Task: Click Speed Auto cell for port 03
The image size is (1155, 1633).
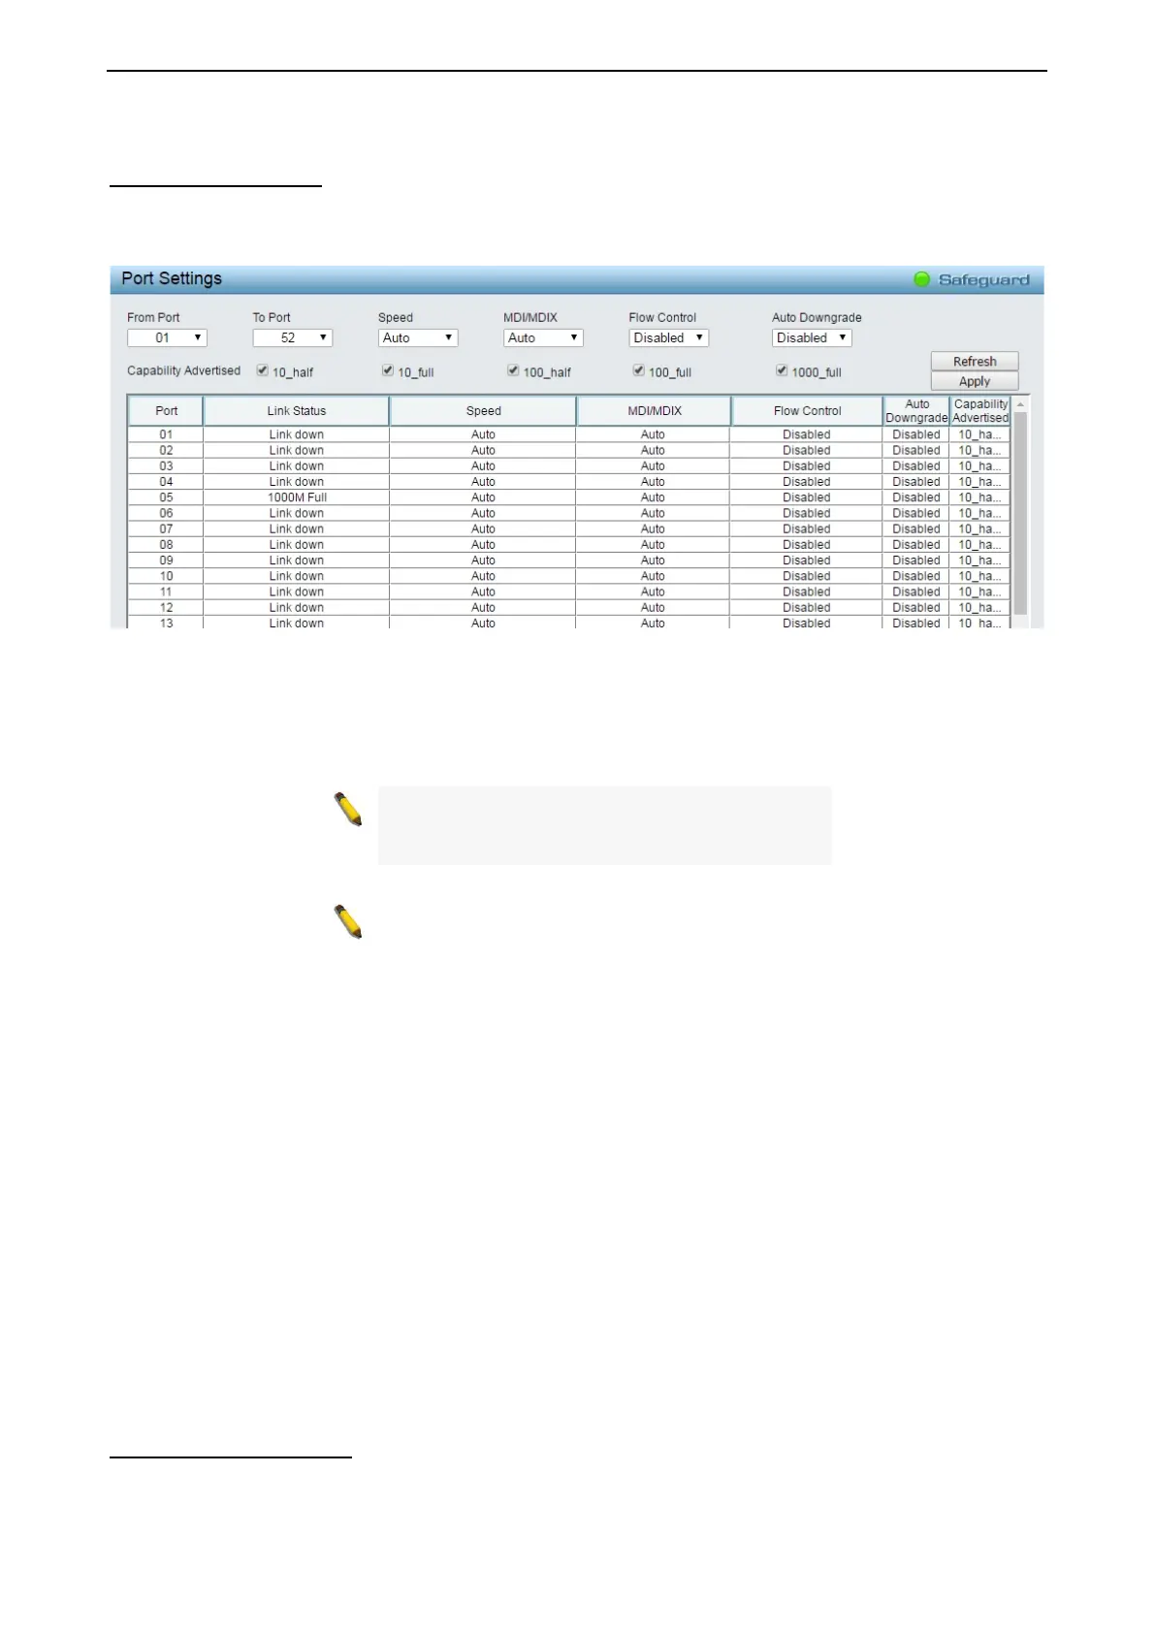Action: 483,465
